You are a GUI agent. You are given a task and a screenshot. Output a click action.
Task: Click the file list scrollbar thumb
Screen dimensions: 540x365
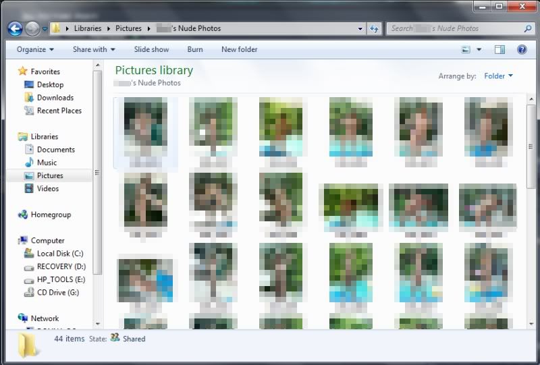pyautogui.click(x=531, y=146)
